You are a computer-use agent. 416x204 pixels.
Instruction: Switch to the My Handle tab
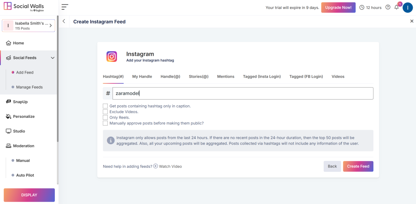(x=142, y=76)
